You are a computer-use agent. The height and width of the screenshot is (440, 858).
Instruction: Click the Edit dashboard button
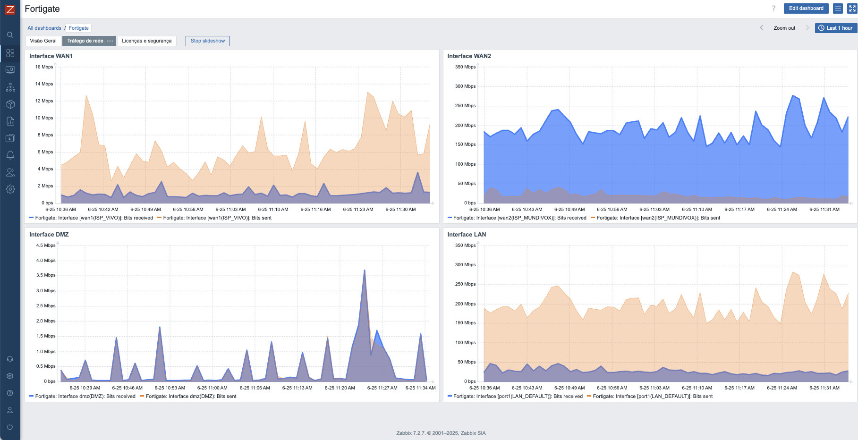(806, 8)
